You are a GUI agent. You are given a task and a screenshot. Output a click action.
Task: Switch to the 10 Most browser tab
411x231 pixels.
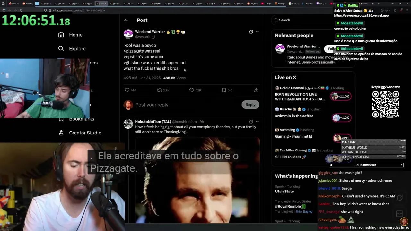pyautogui.click(x=308, y=4)
